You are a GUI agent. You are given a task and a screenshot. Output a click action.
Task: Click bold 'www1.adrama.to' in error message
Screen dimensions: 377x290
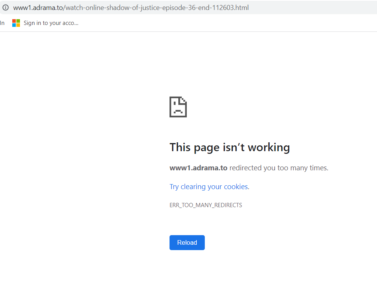[198, 168]
